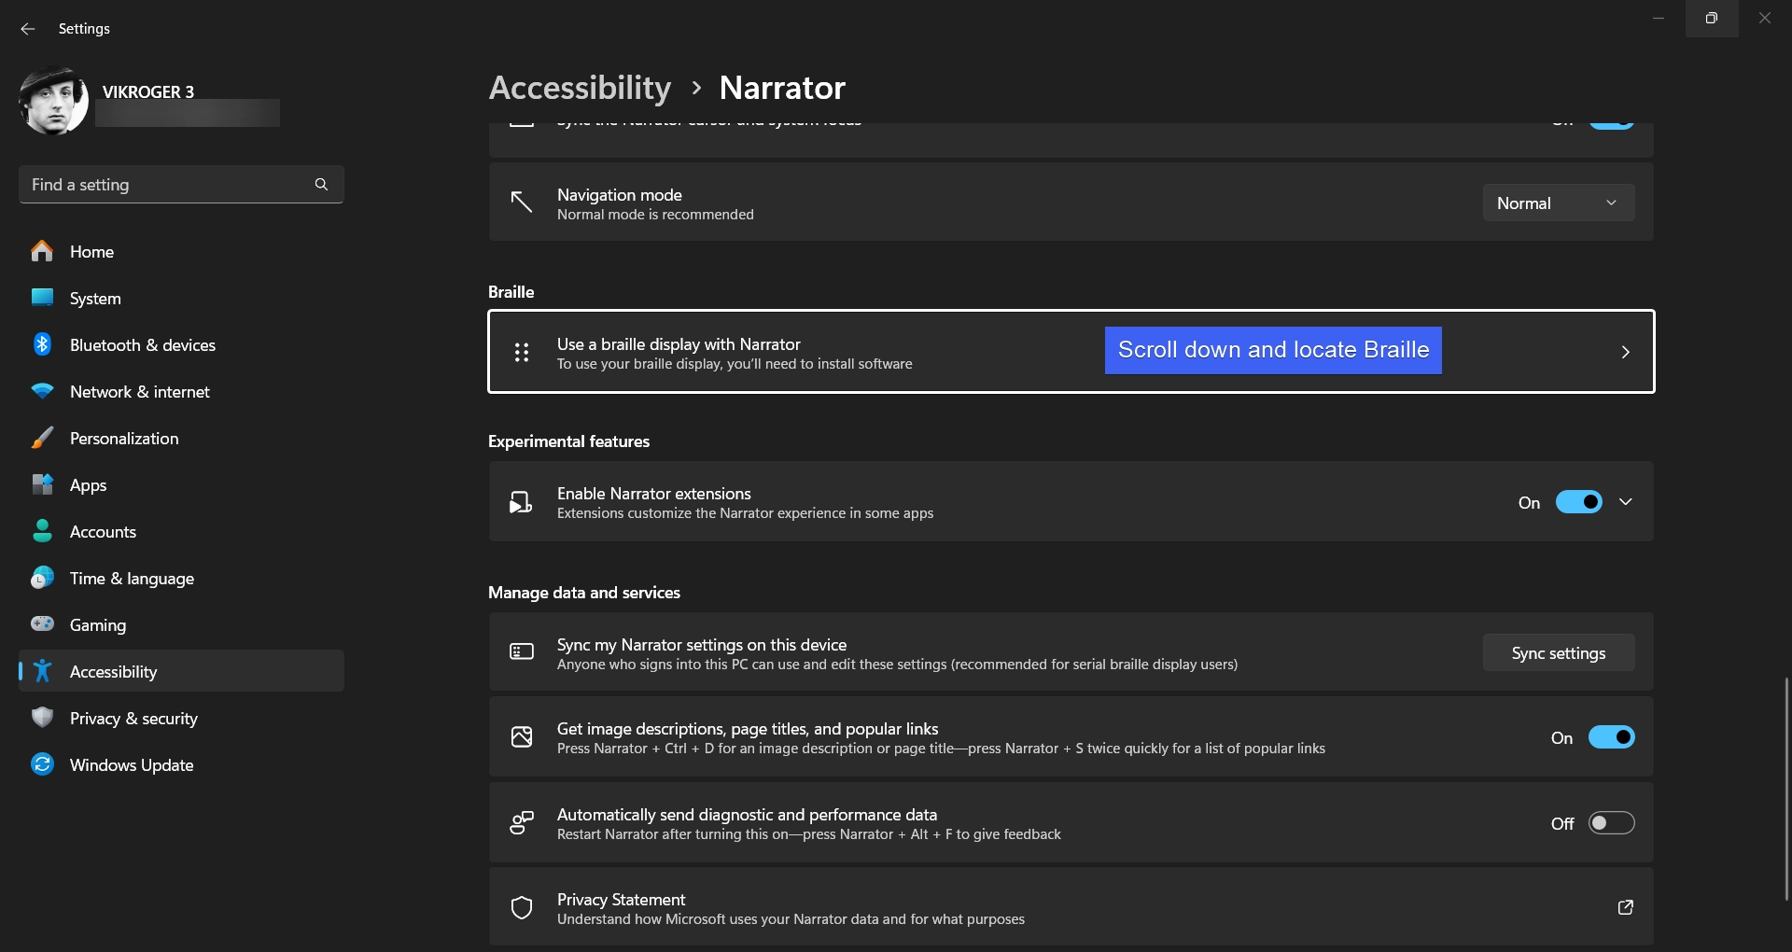This screenshot has height=952, width=1792.
Task: Click the Privacy Statement shield icon
Action: pos(522,907)
